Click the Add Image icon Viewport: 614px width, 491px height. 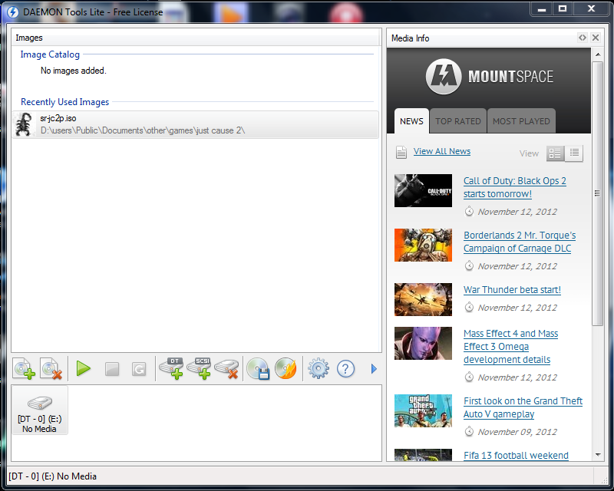point(25,368)
